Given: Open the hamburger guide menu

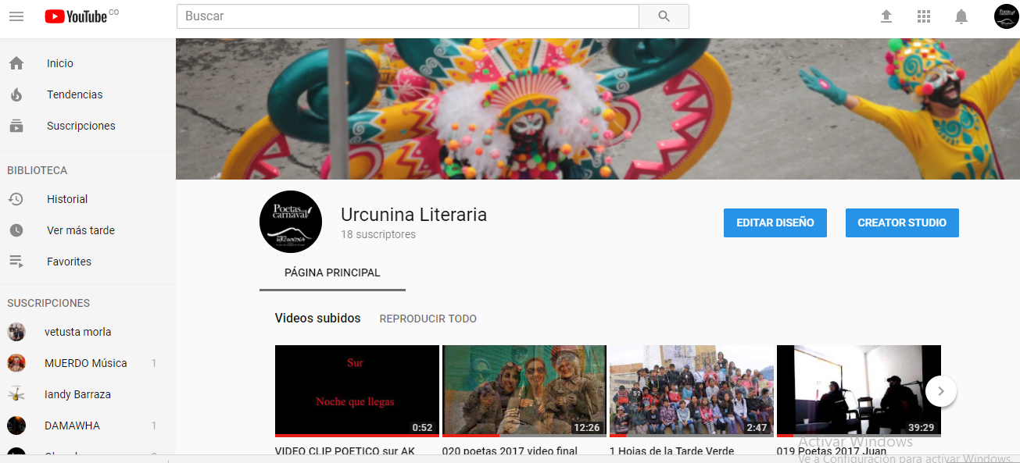Looking at the screenshot, I should pyautogui.click(x=16, y=16).
